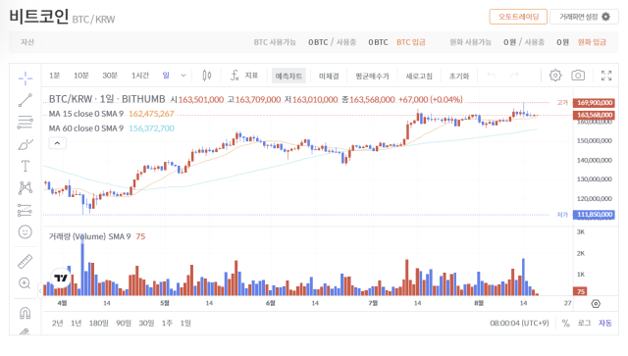Open the emoji sticker tool
The height and width of the screenshot is (356, 628).
tap(26, 231)
